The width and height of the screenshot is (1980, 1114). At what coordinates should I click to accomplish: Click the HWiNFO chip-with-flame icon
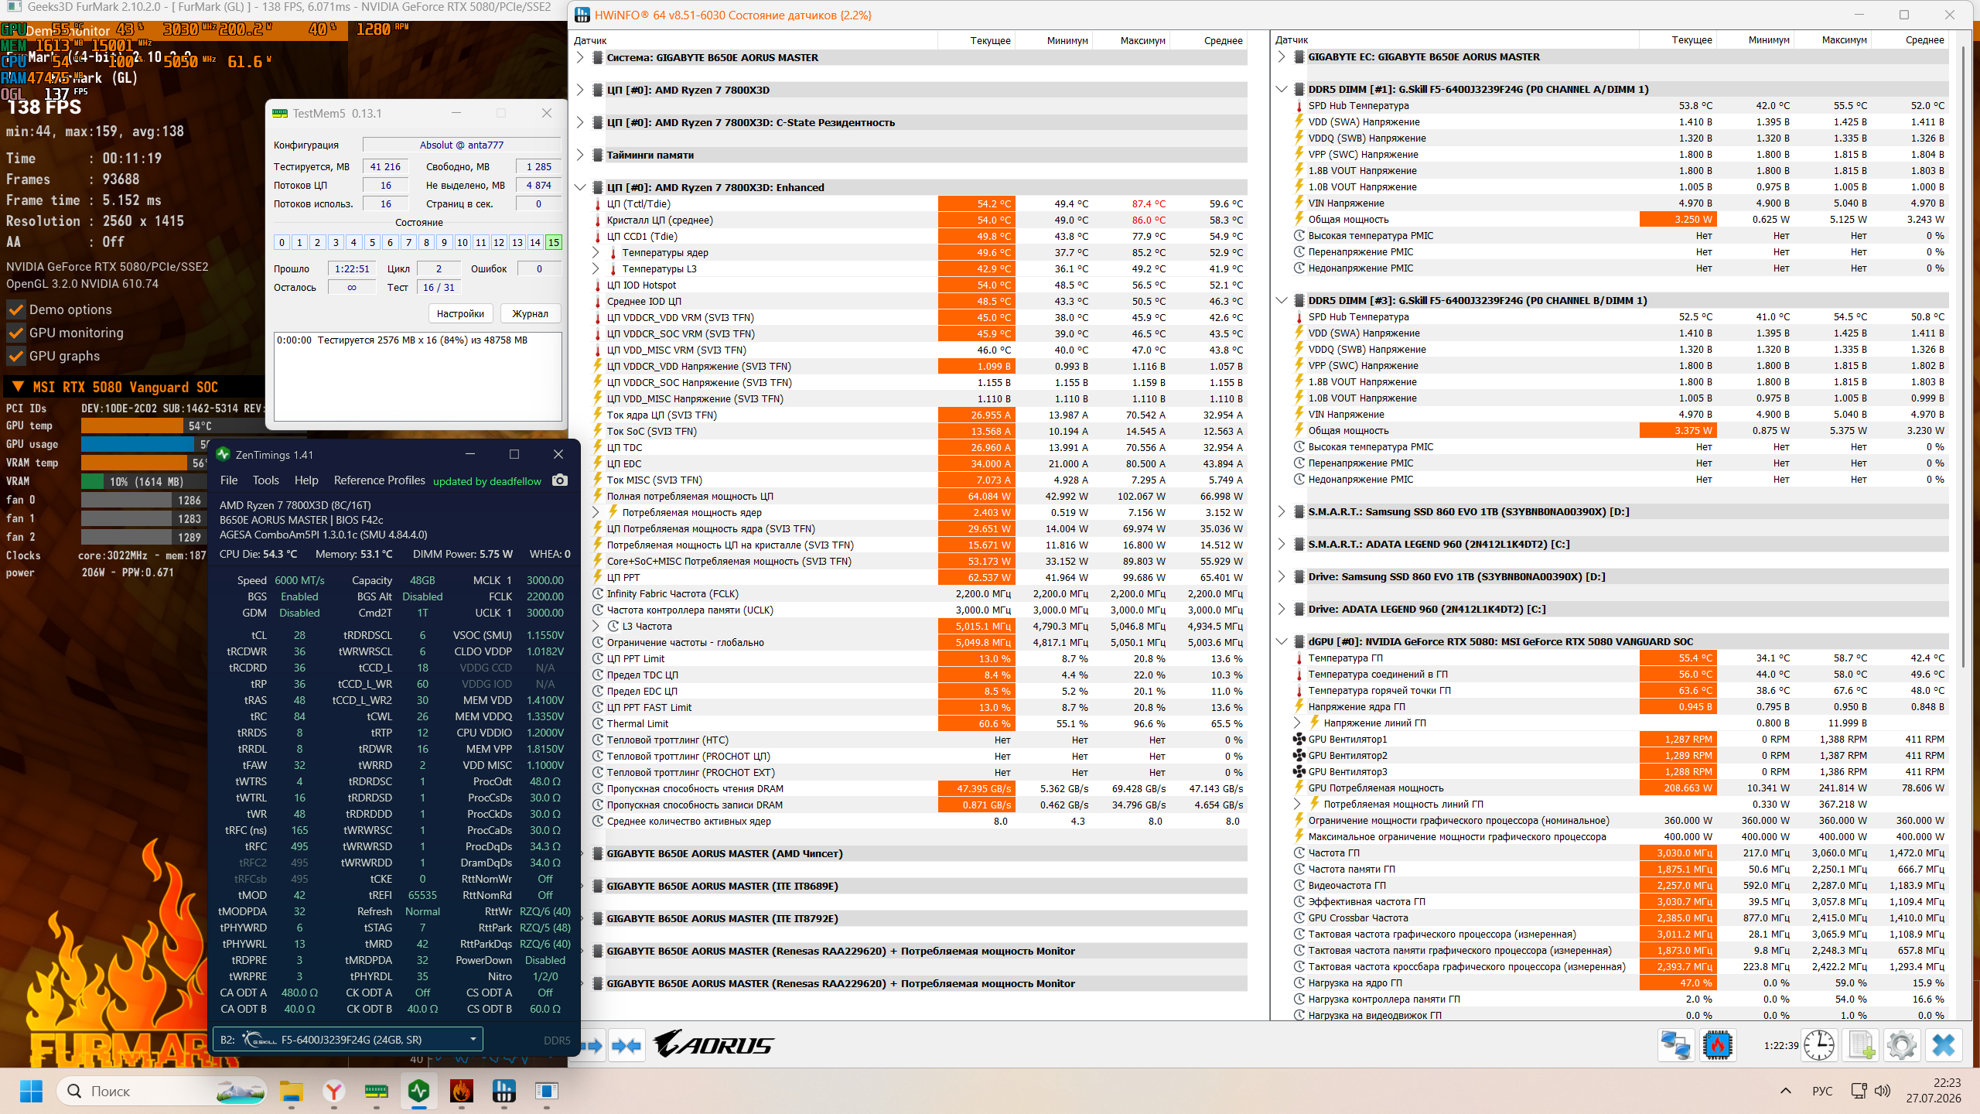tap(1717, 1045)
